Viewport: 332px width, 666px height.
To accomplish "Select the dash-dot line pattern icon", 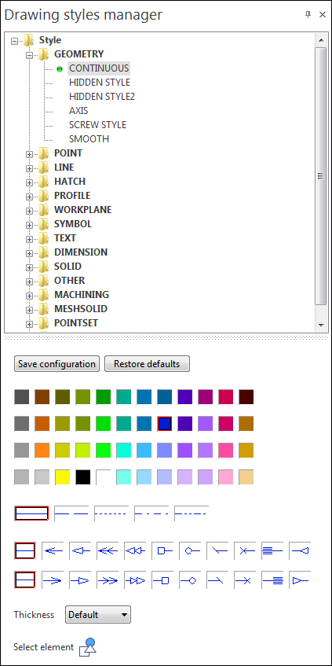I will 151,513.
